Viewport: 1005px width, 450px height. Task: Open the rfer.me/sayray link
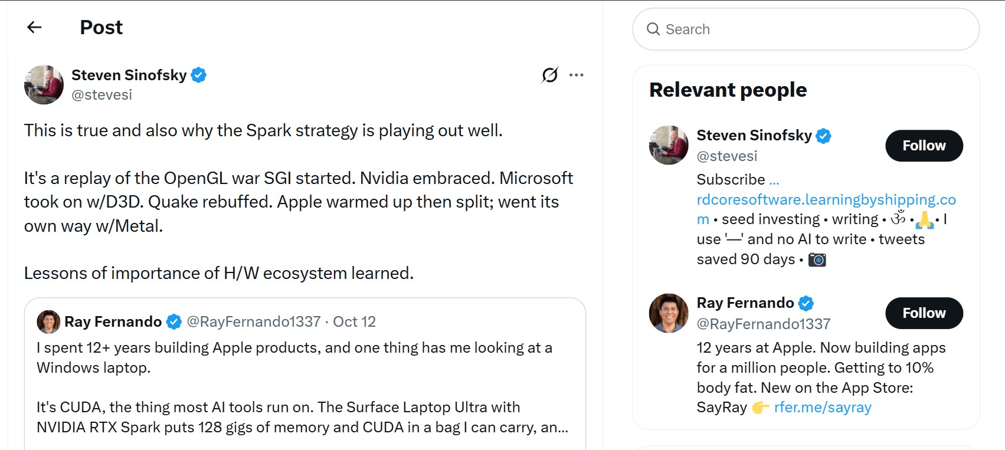(823, 408)
